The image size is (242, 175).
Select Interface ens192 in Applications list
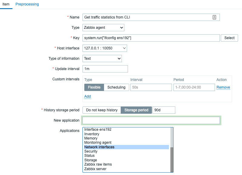(x=126, y=130)
